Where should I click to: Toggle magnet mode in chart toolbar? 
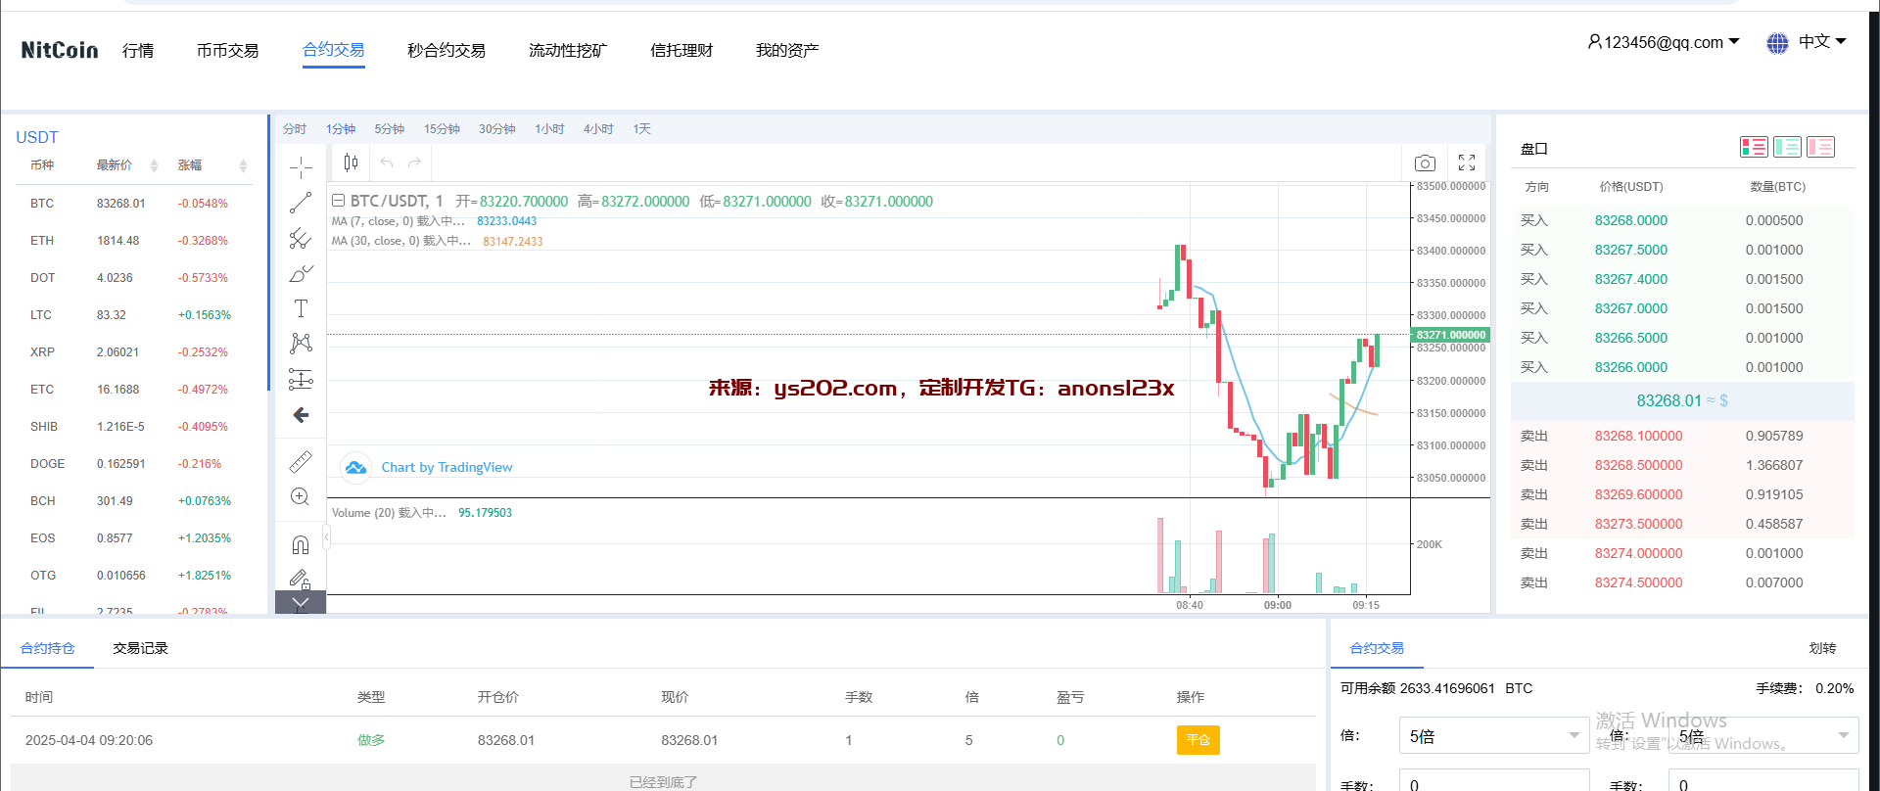[301, 544]
